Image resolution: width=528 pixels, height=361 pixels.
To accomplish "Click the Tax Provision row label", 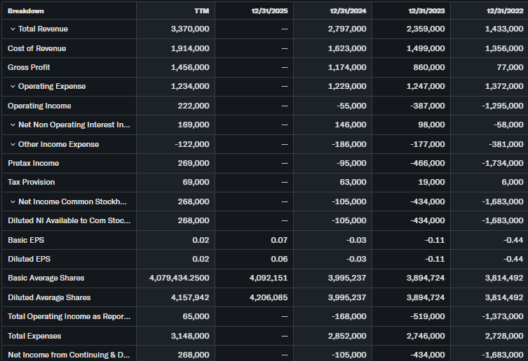I will [x=32, y=183].
